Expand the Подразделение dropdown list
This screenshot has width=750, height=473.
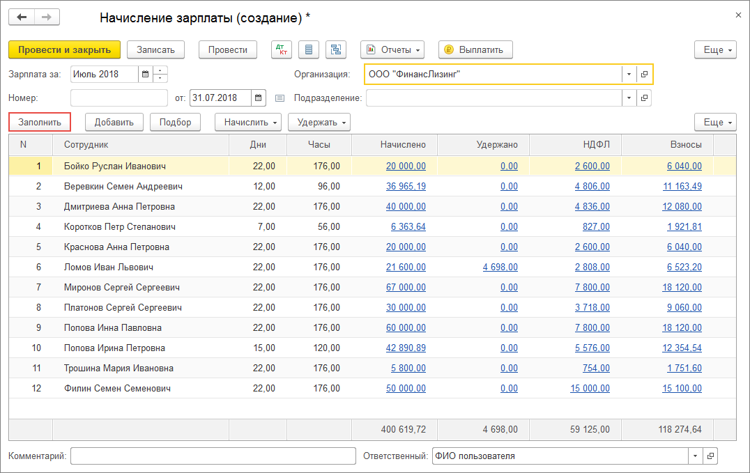(629, 98)
